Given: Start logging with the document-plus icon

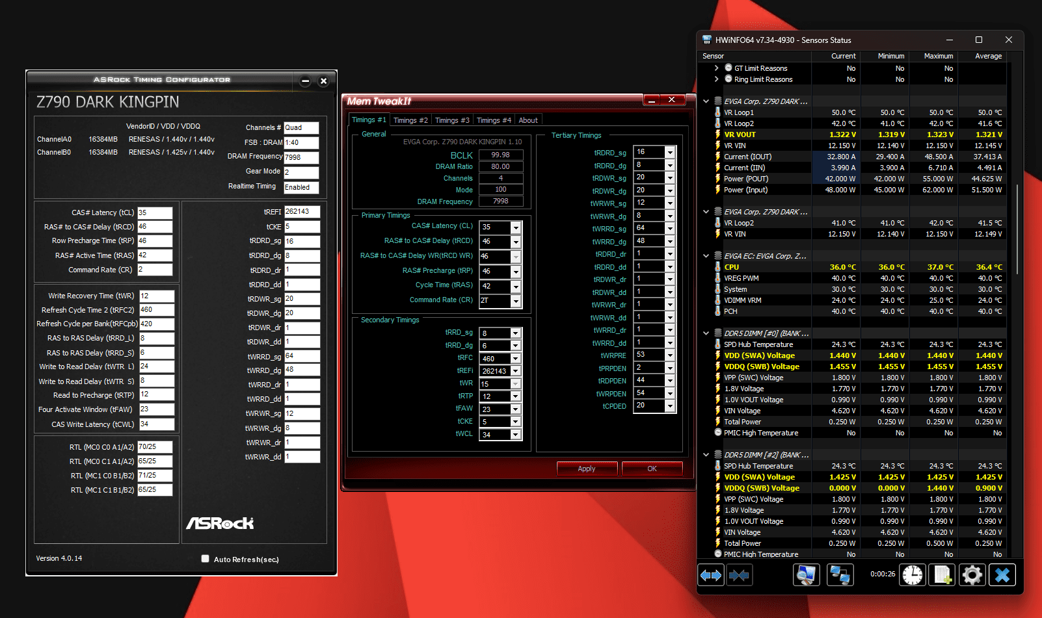Looking at the screenshot, I should [x=942, y=575].
